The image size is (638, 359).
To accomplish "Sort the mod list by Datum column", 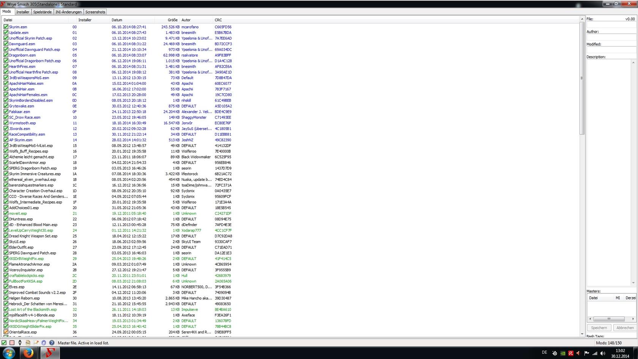I will coord(131,20).
